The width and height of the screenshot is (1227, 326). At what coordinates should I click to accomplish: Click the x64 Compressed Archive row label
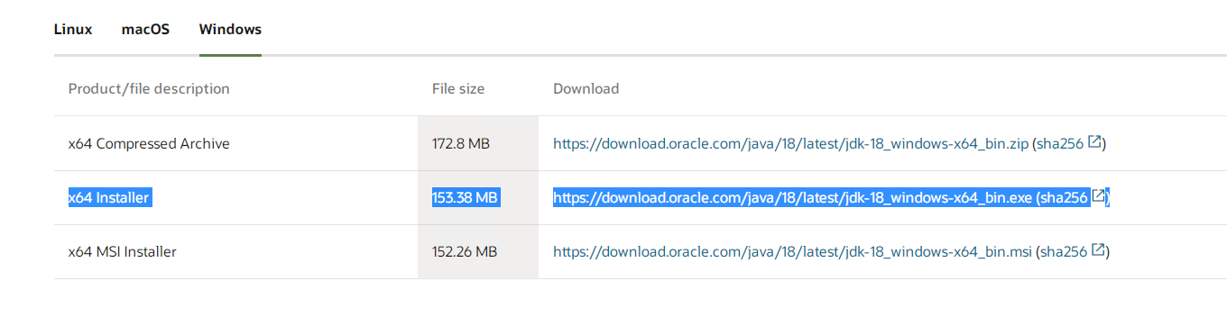click(x=149, y=143)
